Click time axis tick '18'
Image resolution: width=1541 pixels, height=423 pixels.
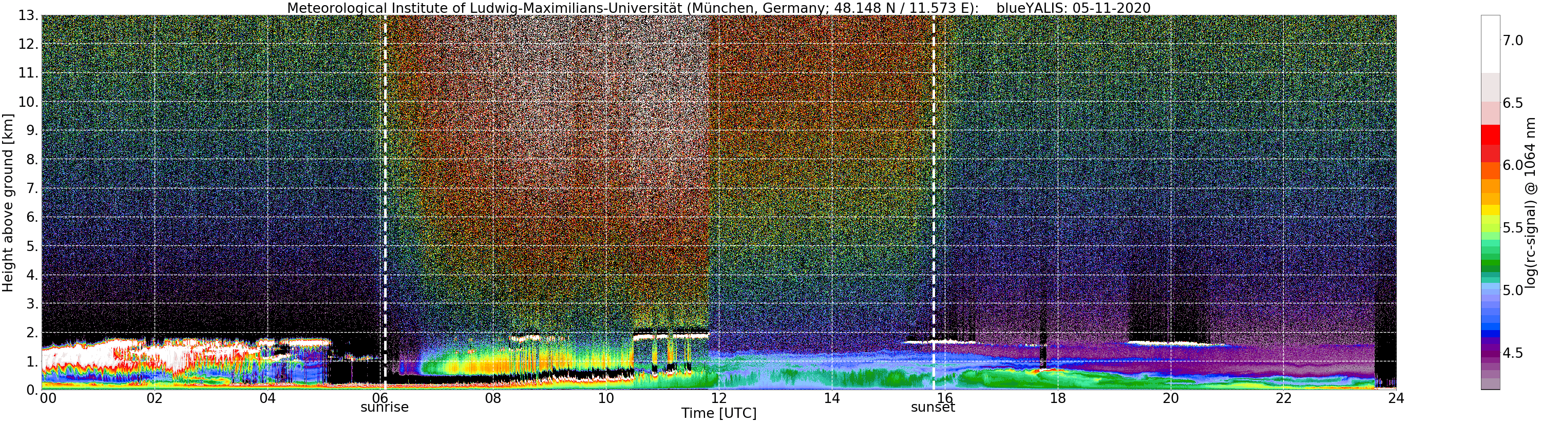click(x=1058, y=398)
